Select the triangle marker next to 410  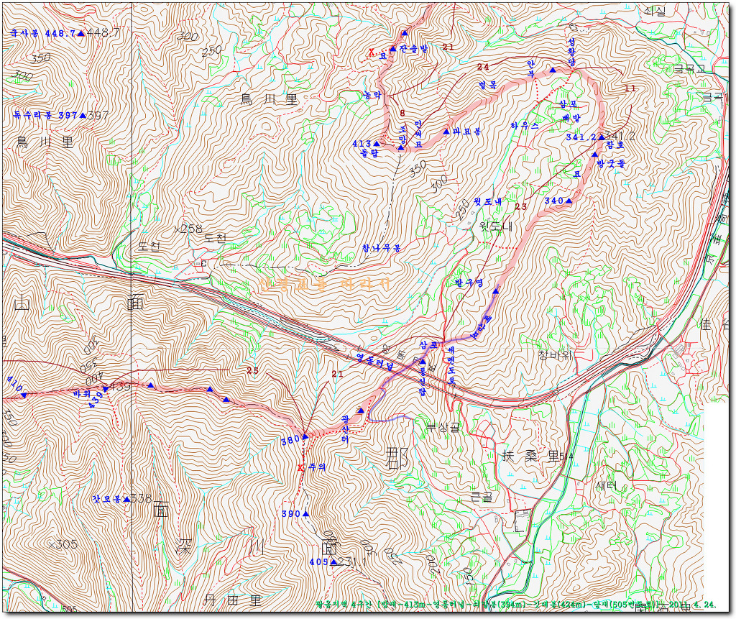click(x=24, y=396)
